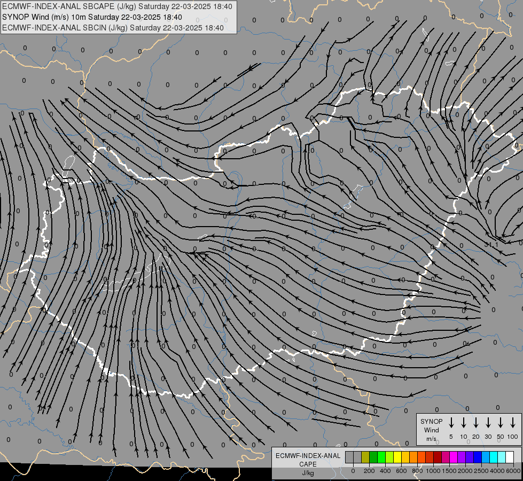Click the SYNOP Wind 10m title line
Image resolution: width=523 pixels, height=481 pixels.
click(x=92, y=17)
